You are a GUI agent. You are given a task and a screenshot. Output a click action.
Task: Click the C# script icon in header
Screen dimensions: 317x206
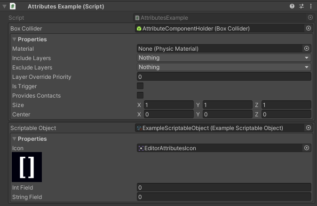click(13, 6)
